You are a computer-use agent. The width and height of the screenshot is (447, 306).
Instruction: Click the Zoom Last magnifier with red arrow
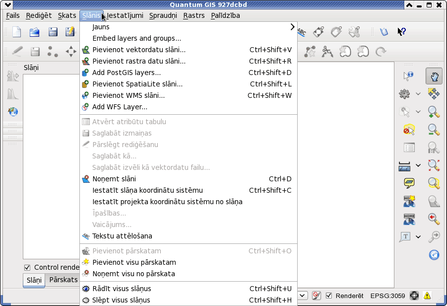point(434,219)
